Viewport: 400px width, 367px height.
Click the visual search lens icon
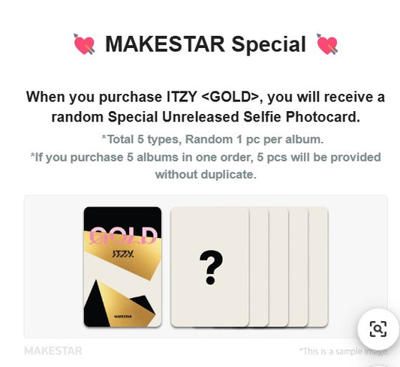pos(378,329)
